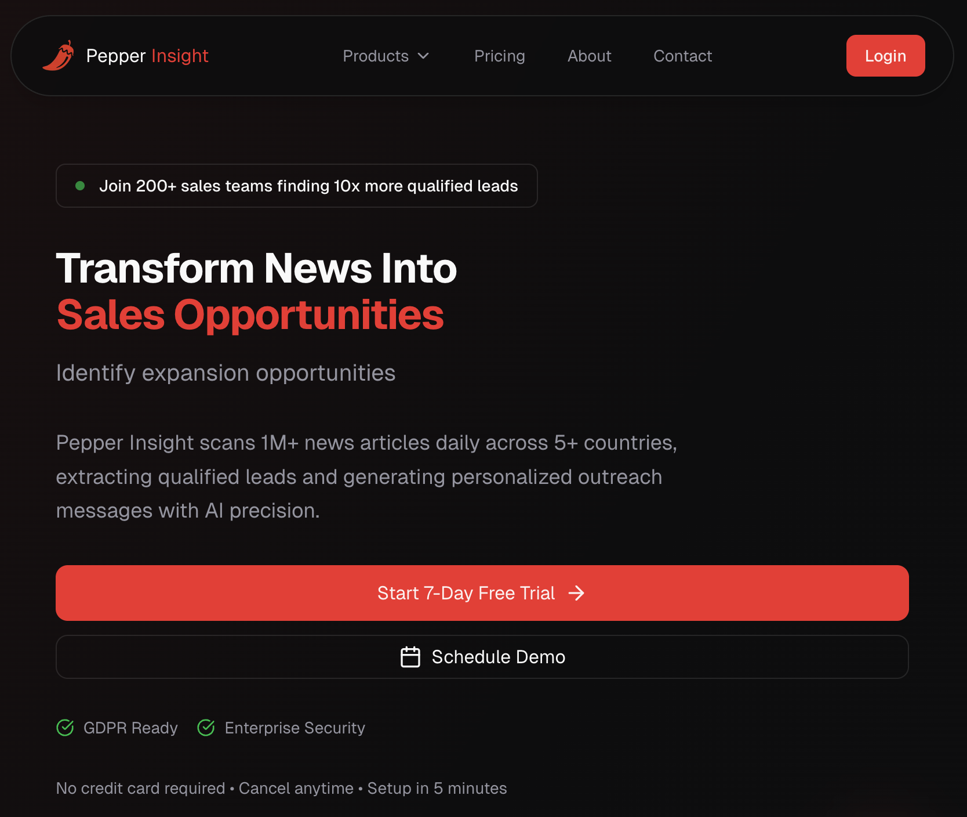Expand the Products dropdown chevron

click(424, 56)
